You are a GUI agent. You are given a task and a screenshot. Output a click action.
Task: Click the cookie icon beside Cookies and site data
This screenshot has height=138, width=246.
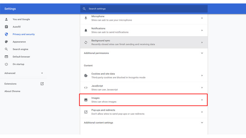pos(86,75)
